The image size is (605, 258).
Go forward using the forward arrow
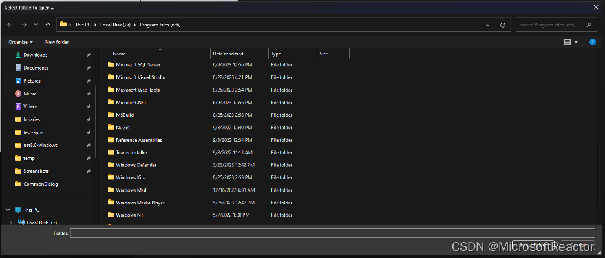point(23,25)
